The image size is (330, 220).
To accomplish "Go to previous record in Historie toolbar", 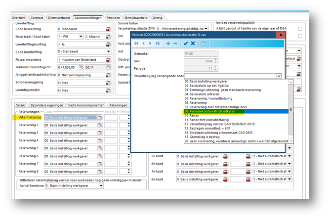I will point(143,44).
